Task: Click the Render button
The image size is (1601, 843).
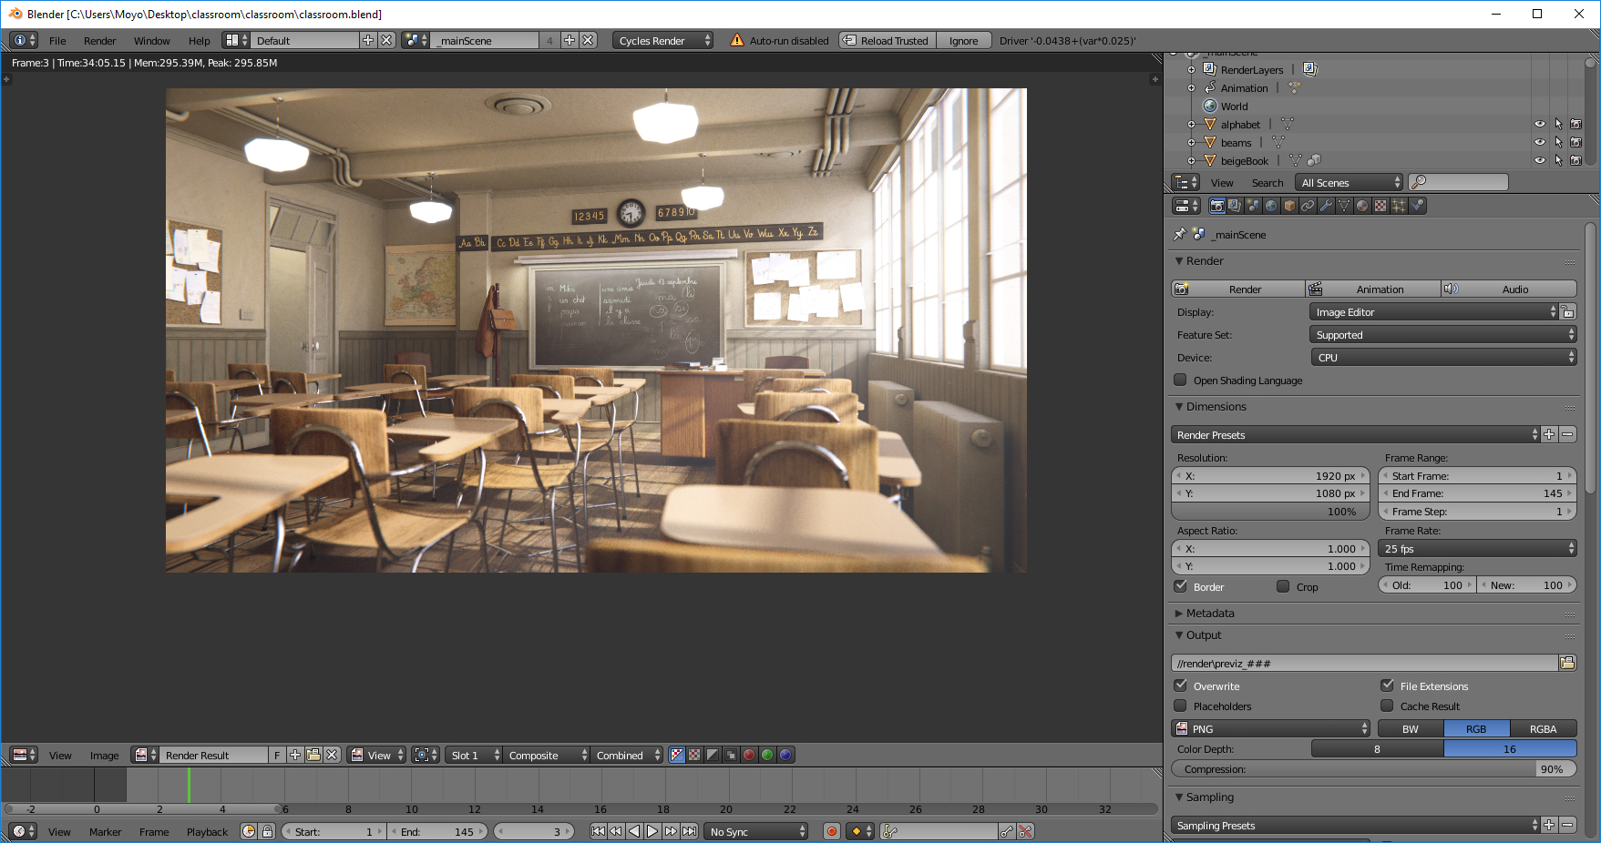Action: (x=1238, y=289)
